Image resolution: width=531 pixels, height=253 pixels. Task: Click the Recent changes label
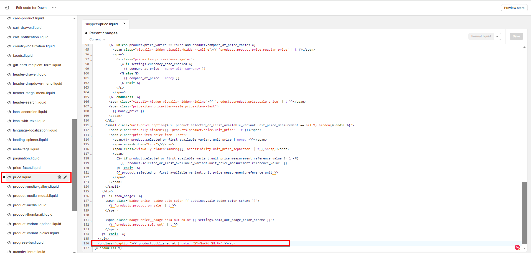tap(103, 33)
